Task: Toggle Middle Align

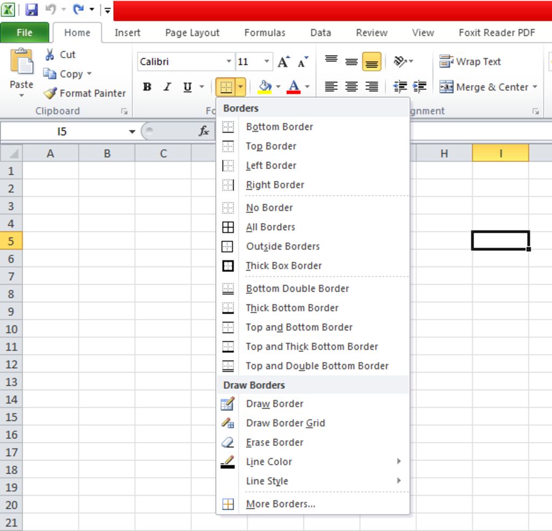Action: click(351, 61)
